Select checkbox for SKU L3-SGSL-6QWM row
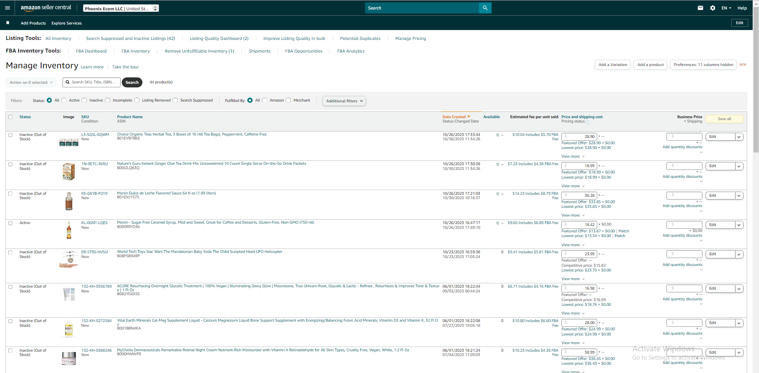The image size is (759, 373). (10, 135)
